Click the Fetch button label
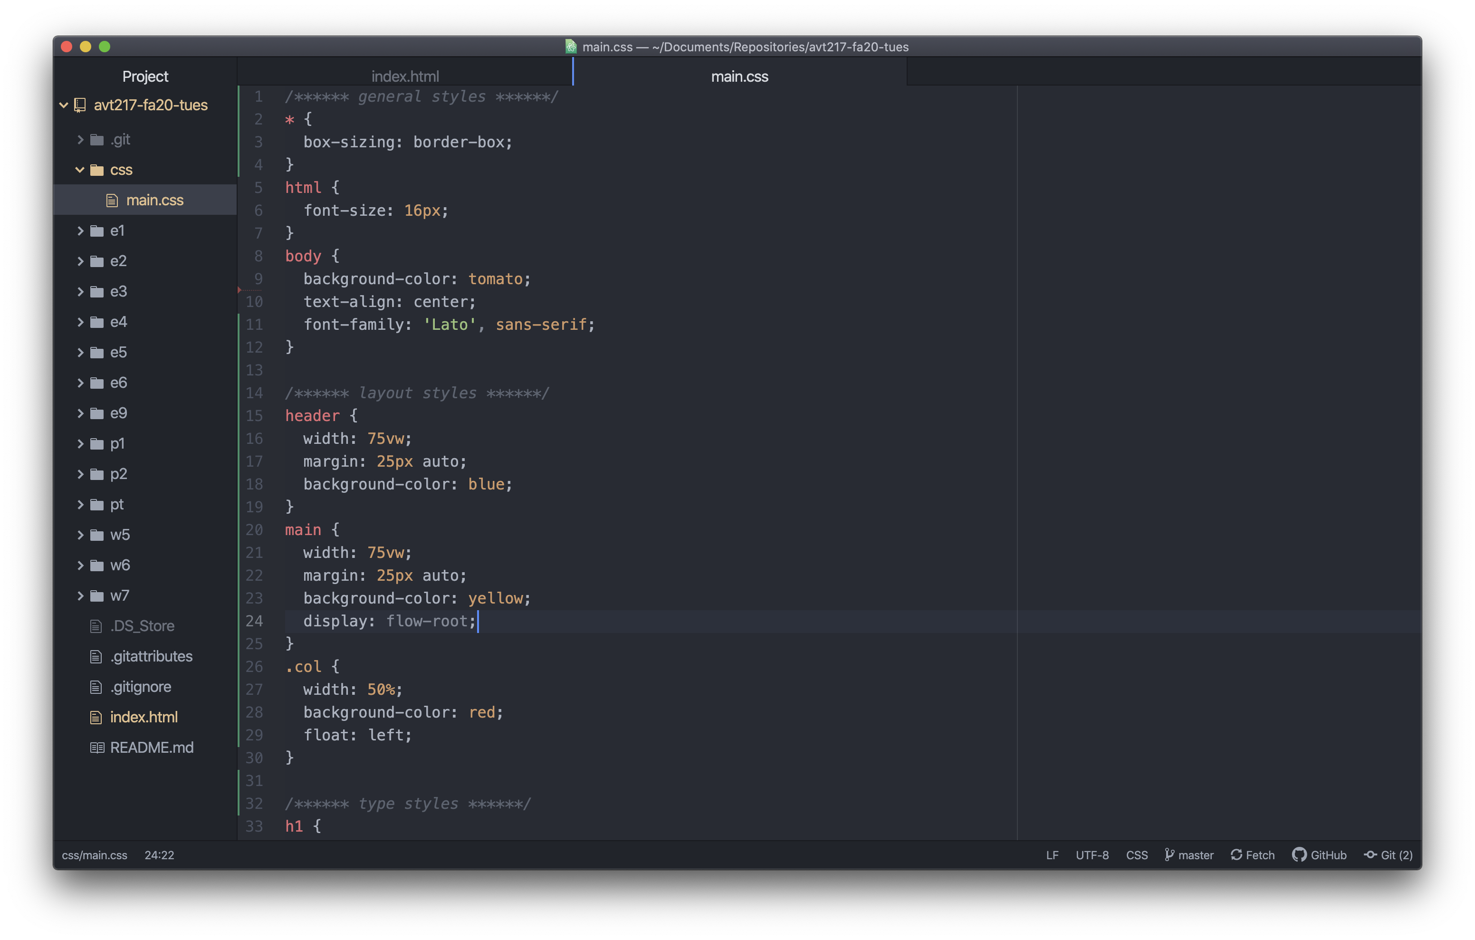 (x=1260, y=855)
